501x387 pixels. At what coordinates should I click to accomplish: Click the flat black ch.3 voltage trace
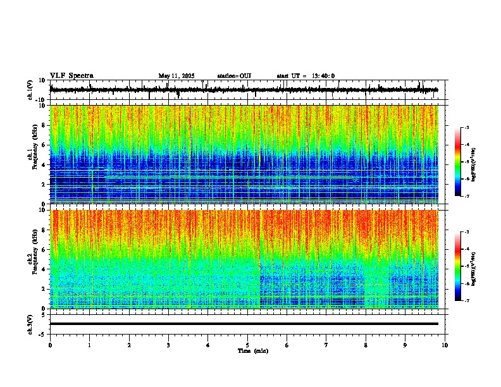[x=244, y=324]
